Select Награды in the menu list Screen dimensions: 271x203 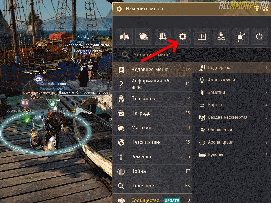152,113
